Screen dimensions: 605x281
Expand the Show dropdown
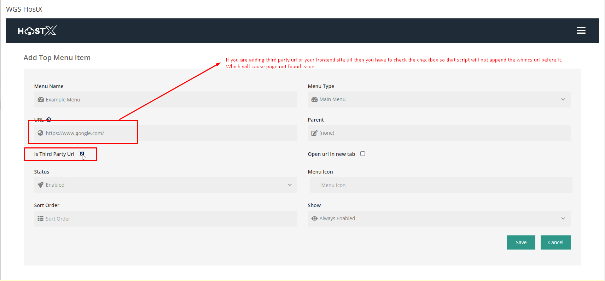pyautogui.click(x=439, y=218)
